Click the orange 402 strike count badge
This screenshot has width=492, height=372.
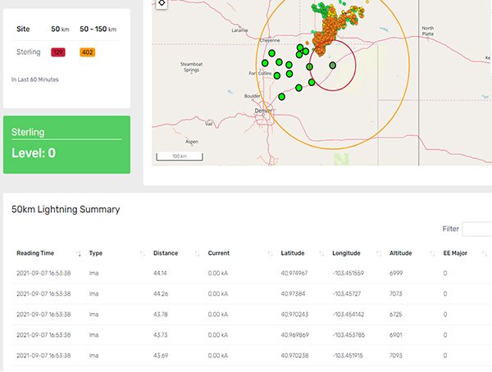point(88,52)
